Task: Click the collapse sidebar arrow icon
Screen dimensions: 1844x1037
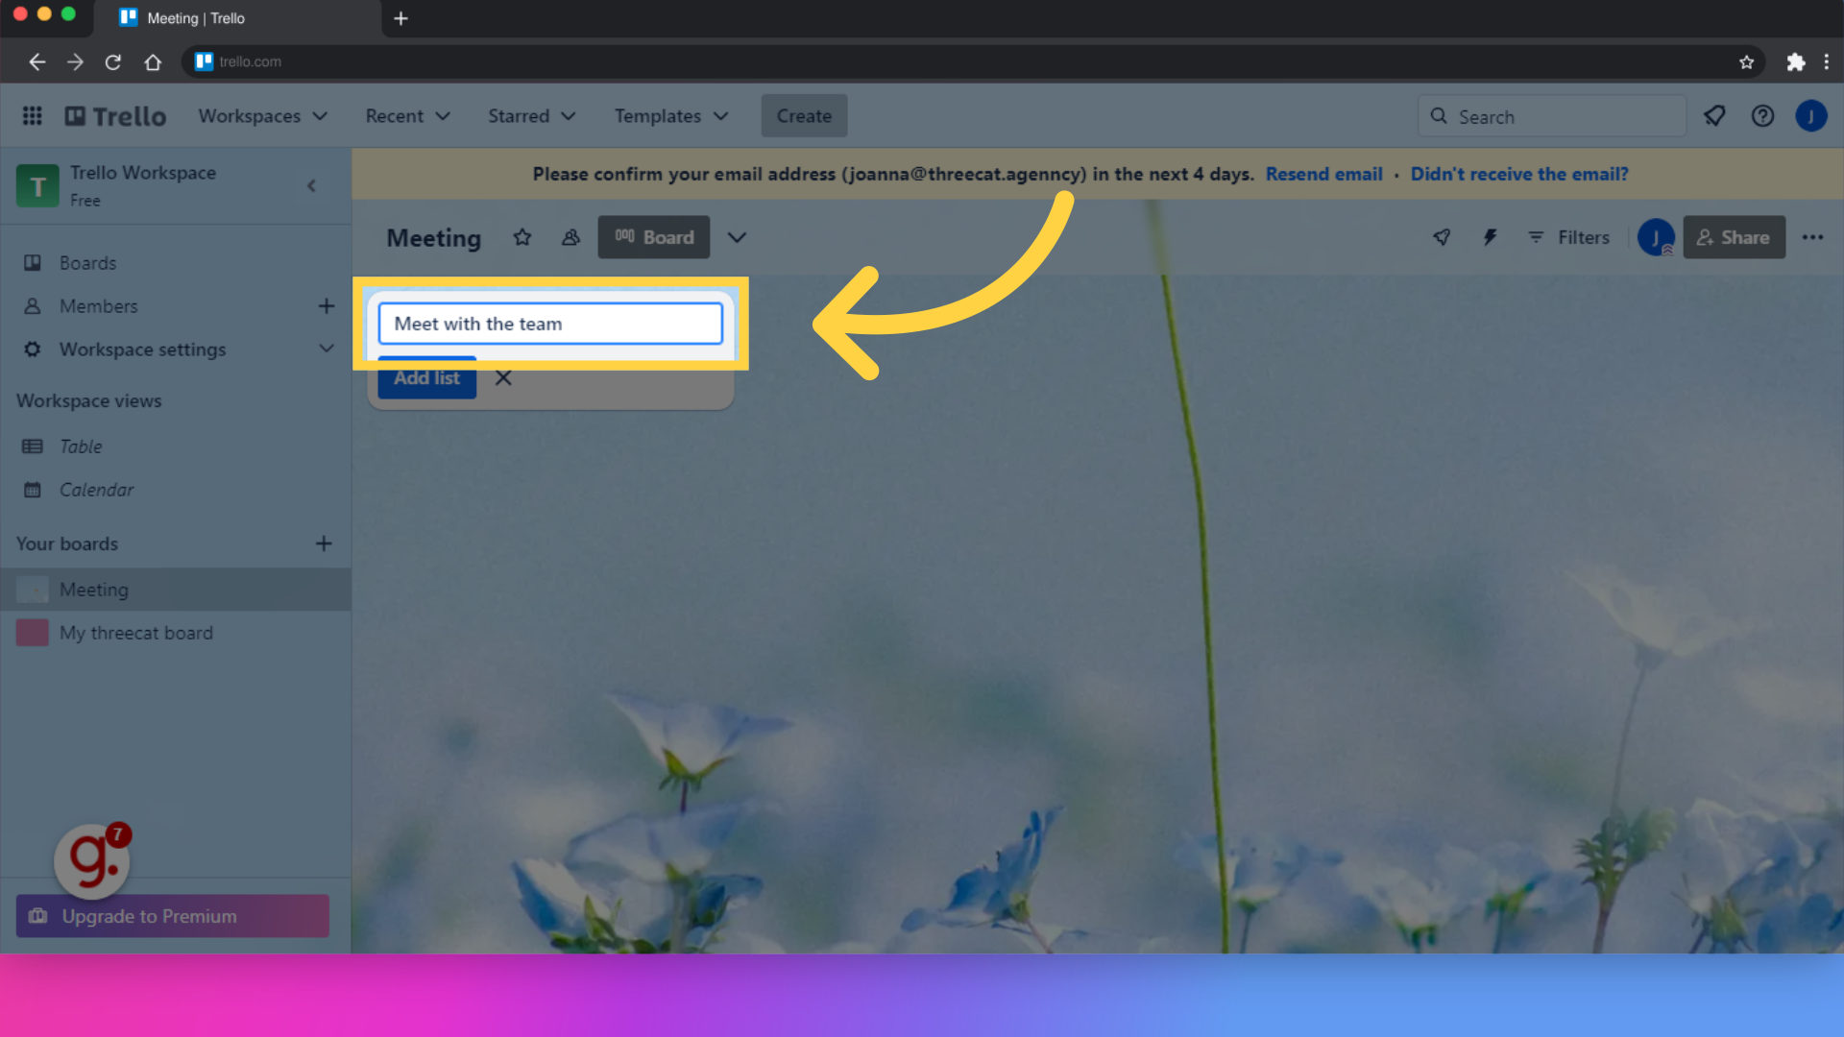Action: [311, 186]
